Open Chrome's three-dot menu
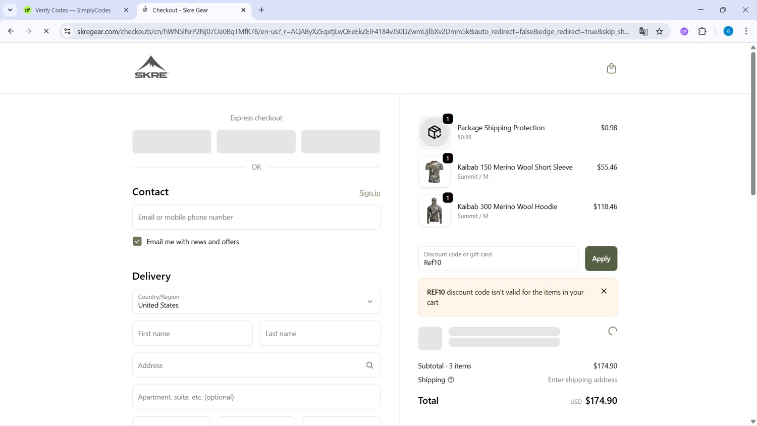 (x=746, y=31)
